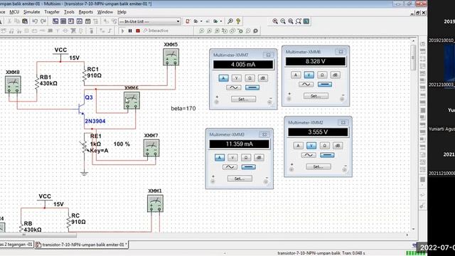The width and height of the screenshot is (455, 256).
Task: Click the Zoom to area icon
Action: click(x=291, y=21)
